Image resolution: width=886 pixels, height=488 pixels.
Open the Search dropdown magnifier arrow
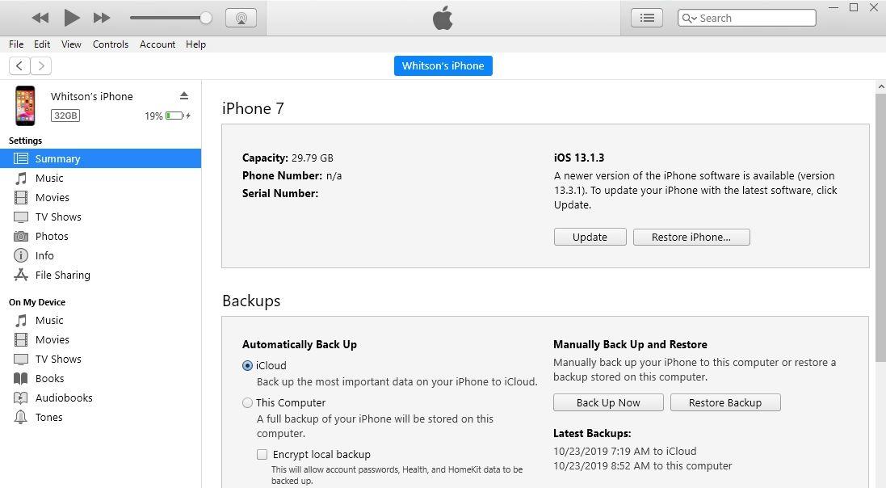(690, 18)
